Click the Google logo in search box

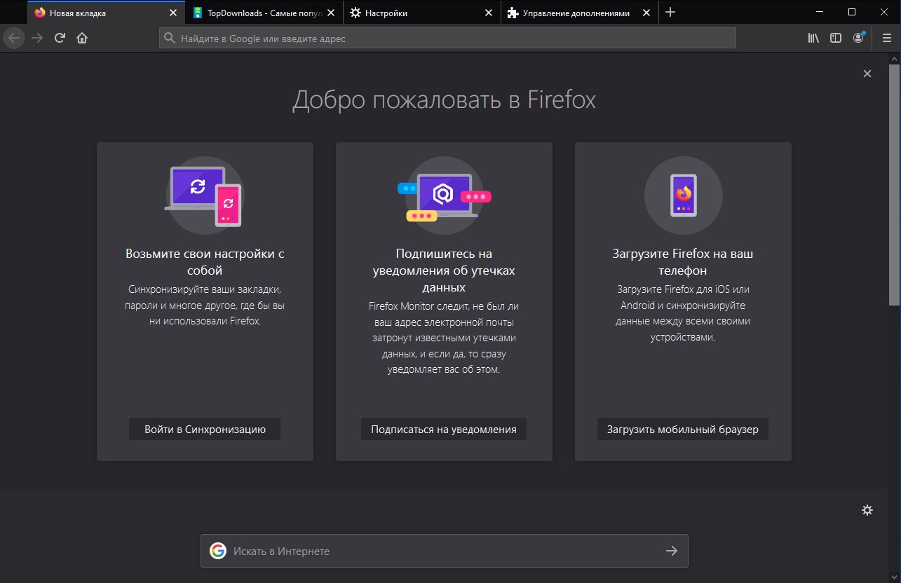[218, 551]
